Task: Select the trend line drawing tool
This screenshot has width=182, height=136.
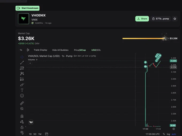Action: [22, 63]
